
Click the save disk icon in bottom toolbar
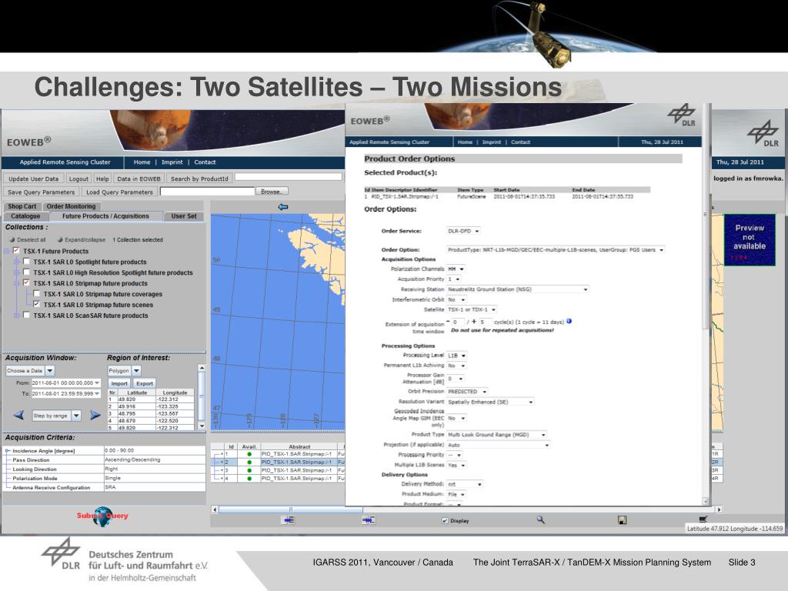(622, 520)
